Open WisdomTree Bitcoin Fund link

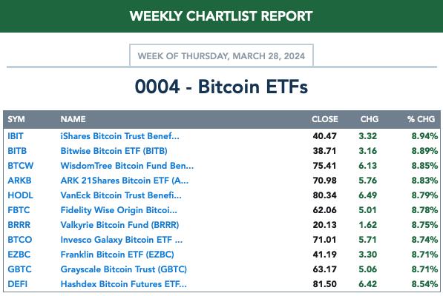127,166
